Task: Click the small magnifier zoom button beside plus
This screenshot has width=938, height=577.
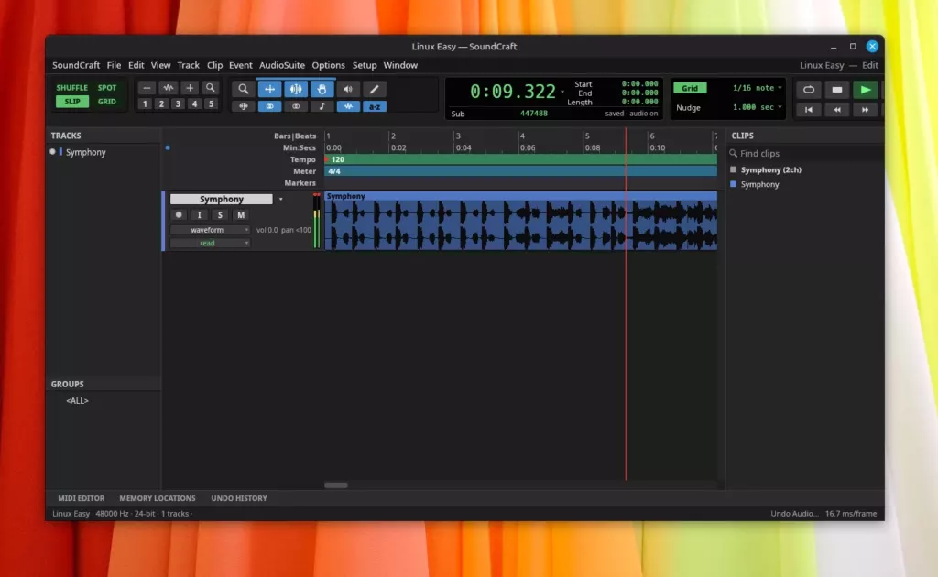Action: tap(211, 88)
